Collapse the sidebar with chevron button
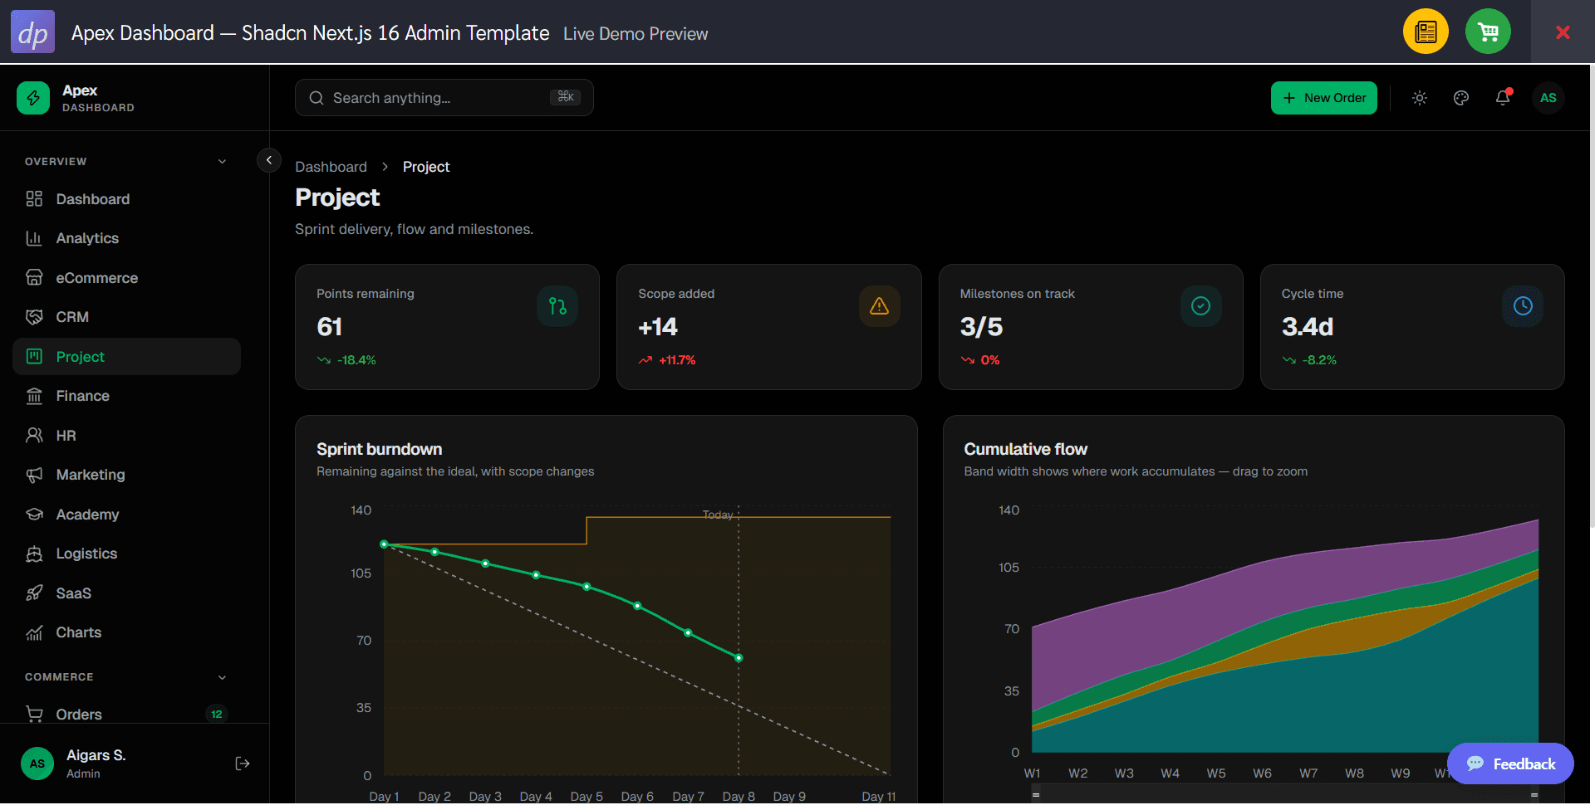Screen dimensions: 1595x805 click(x=269, y=160)
